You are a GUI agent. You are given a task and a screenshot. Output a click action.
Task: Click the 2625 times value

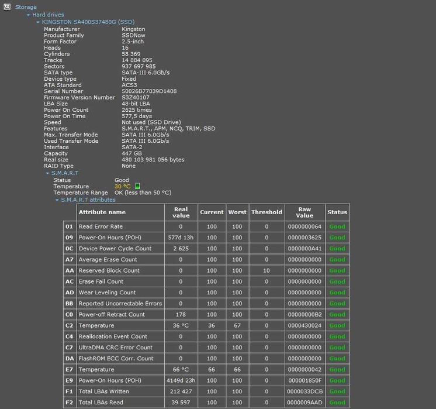137,110
